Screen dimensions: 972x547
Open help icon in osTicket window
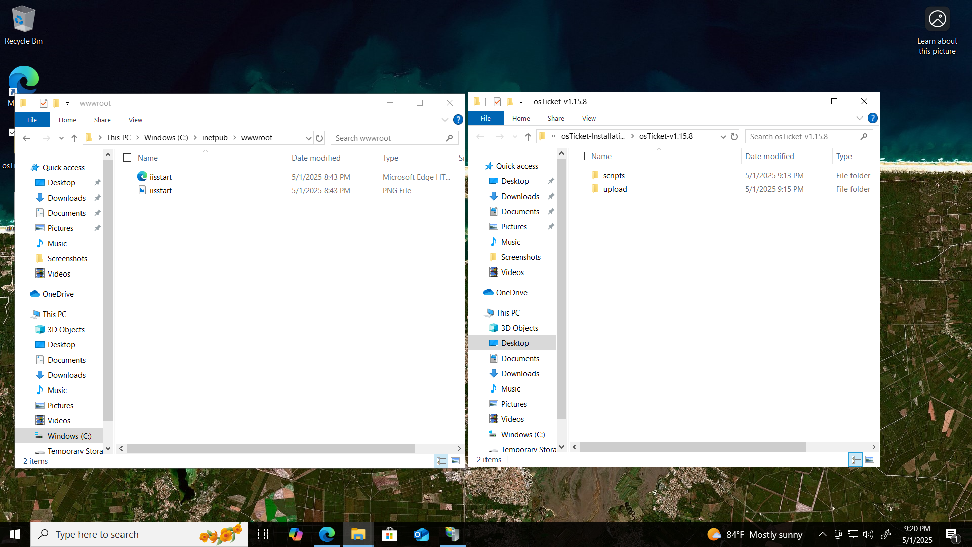[x=872, y=118]
